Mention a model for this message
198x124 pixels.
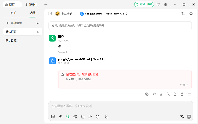[x=161, y=94]
